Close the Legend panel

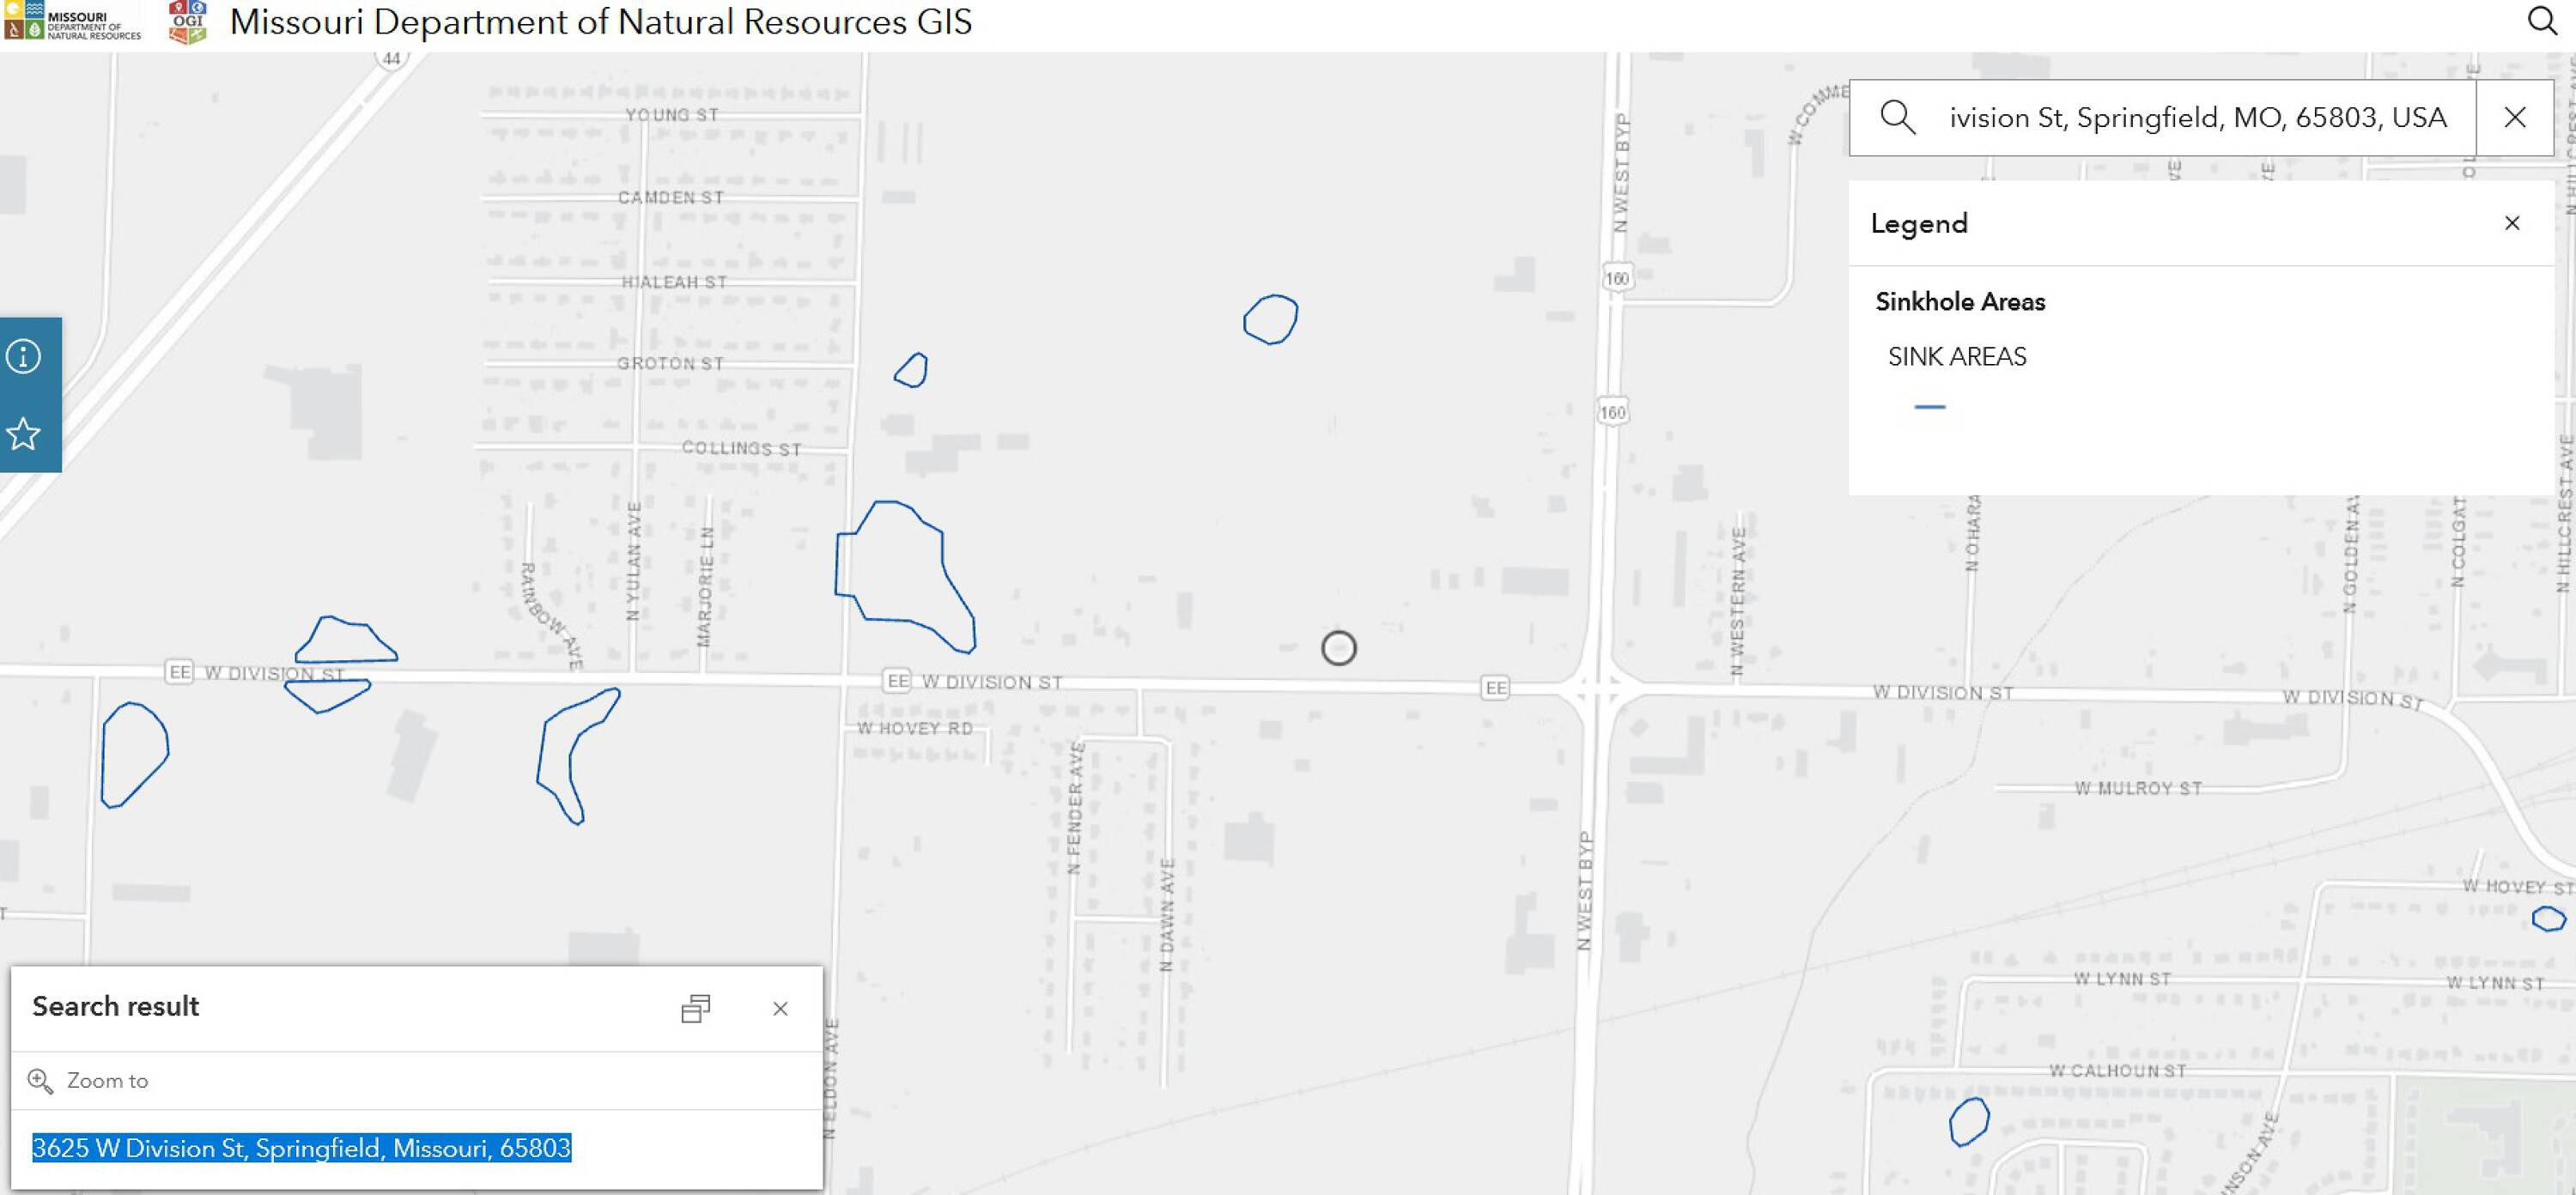[x=2511, y=223]
